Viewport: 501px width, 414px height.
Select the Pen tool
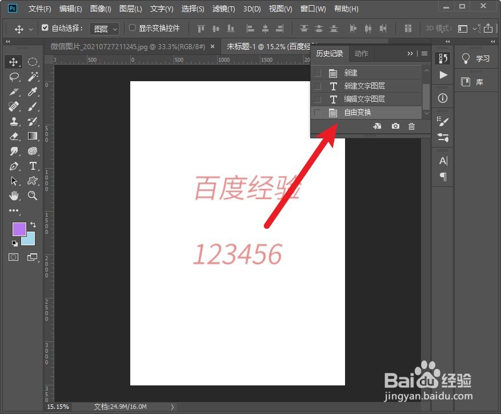[x=14, y=166]
